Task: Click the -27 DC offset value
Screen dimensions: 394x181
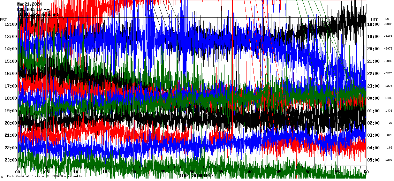Action: point(389,123)
